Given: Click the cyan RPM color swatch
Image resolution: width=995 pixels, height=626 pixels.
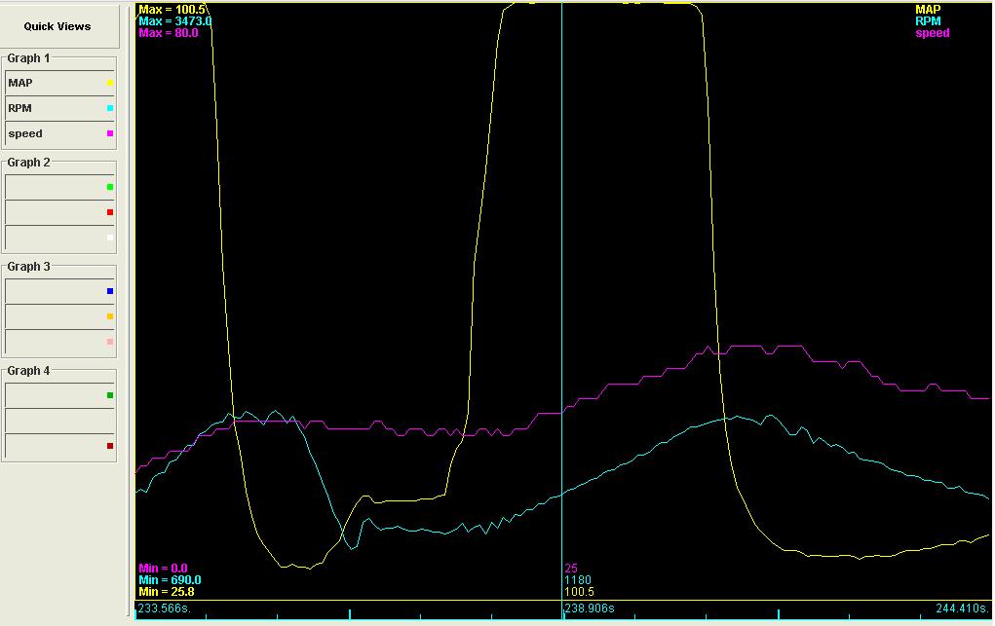Looking at the screenshot, I should coord(110,108).
